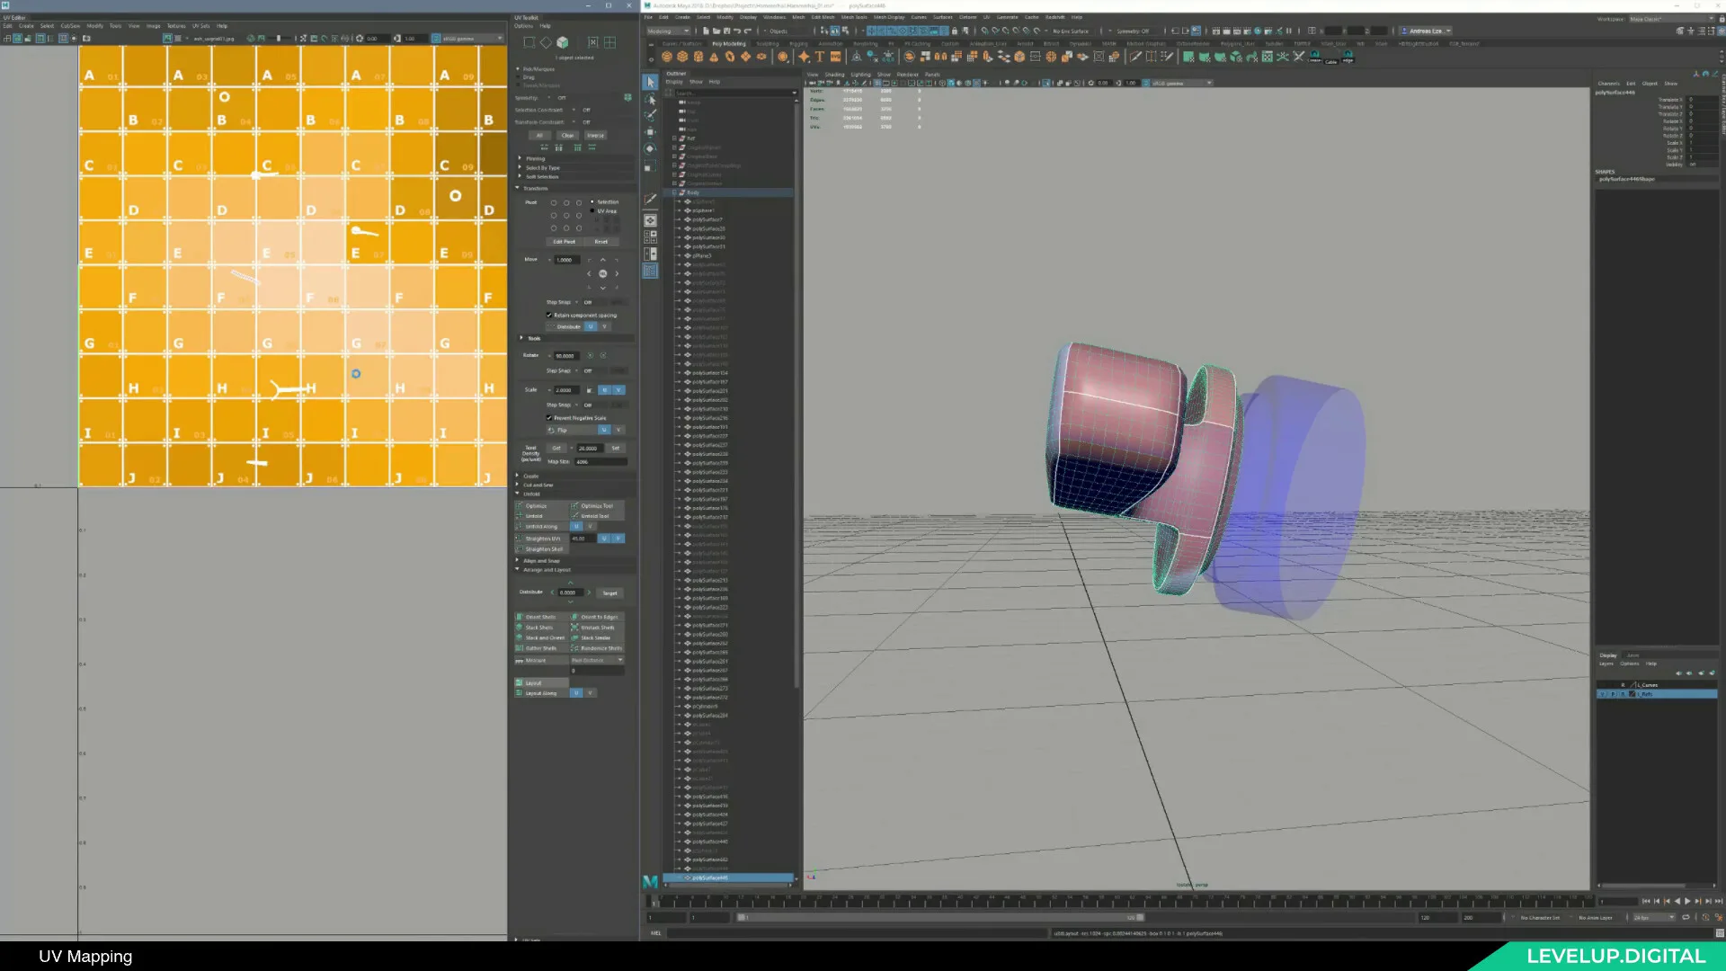This screenshot has width=1726, height=971.
Task: Create a polygon sphere from the shelf
Action: [x=666, y=57]
